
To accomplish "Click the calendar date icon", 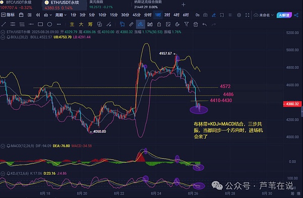I will 21,15.
